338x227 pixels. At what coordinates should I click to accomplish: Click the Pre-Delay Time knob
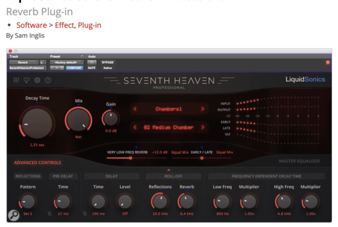pos(63,202)
